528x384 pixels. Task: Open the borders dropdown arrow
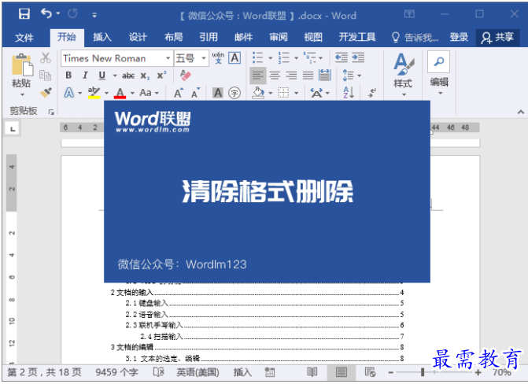pyautogui.click(x=297, y=93)
